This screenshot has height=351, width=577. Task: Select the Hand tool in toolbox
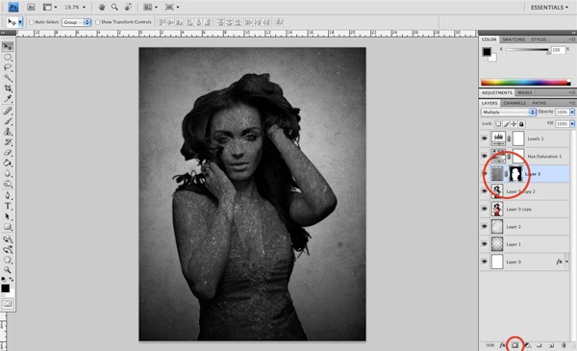(x=8, y=260)
